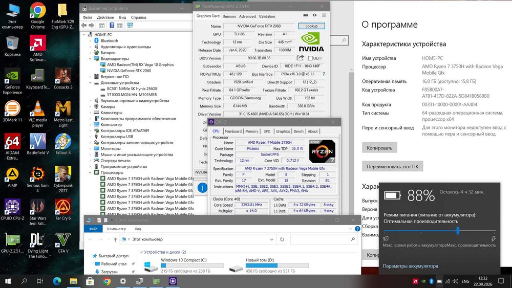Open CPUID CPU-Z desktop shortcut
The height and width of the screenshot is (288, 512).
pyautogui.click(x=12, y=209)
